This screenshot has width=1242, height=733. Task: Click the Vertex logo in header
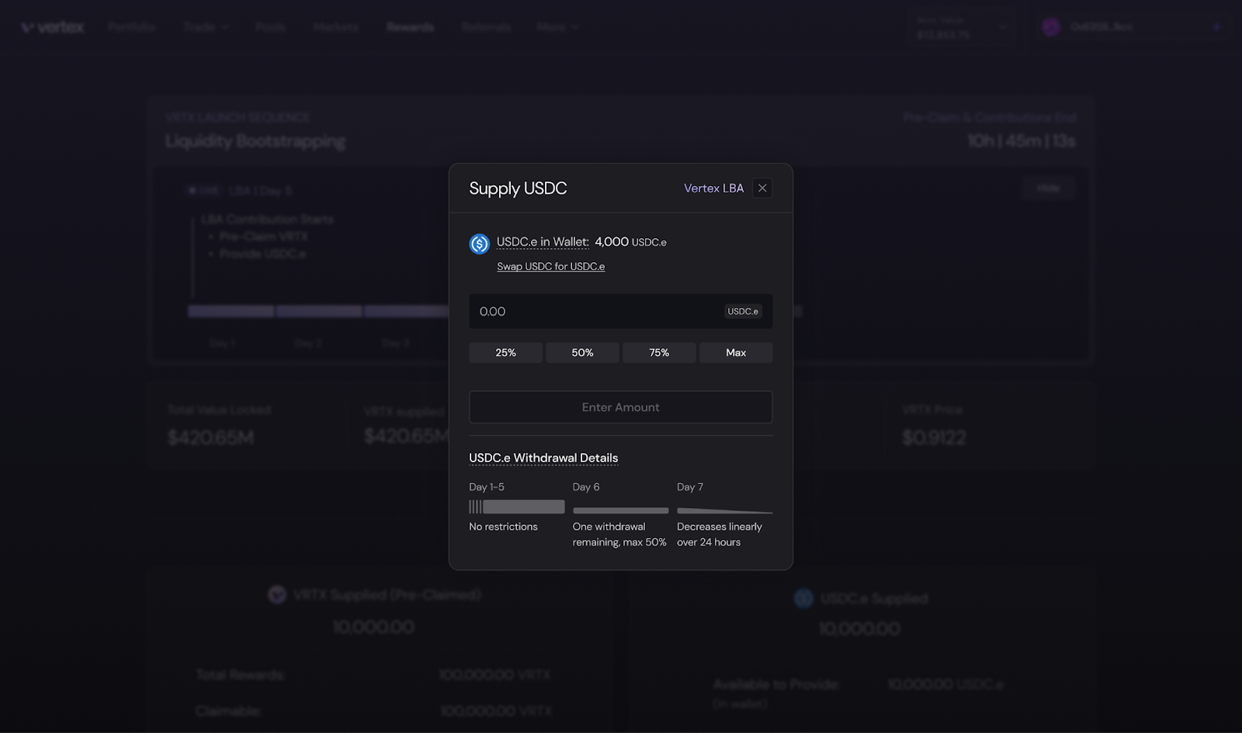coord(52,27)
